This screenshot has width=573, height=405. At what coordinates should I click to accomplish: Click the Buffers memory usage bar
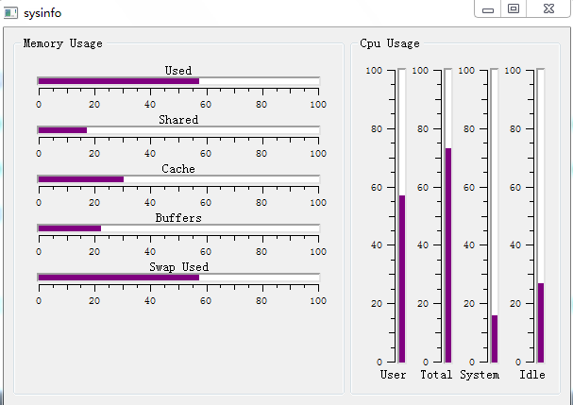point(177,228)
